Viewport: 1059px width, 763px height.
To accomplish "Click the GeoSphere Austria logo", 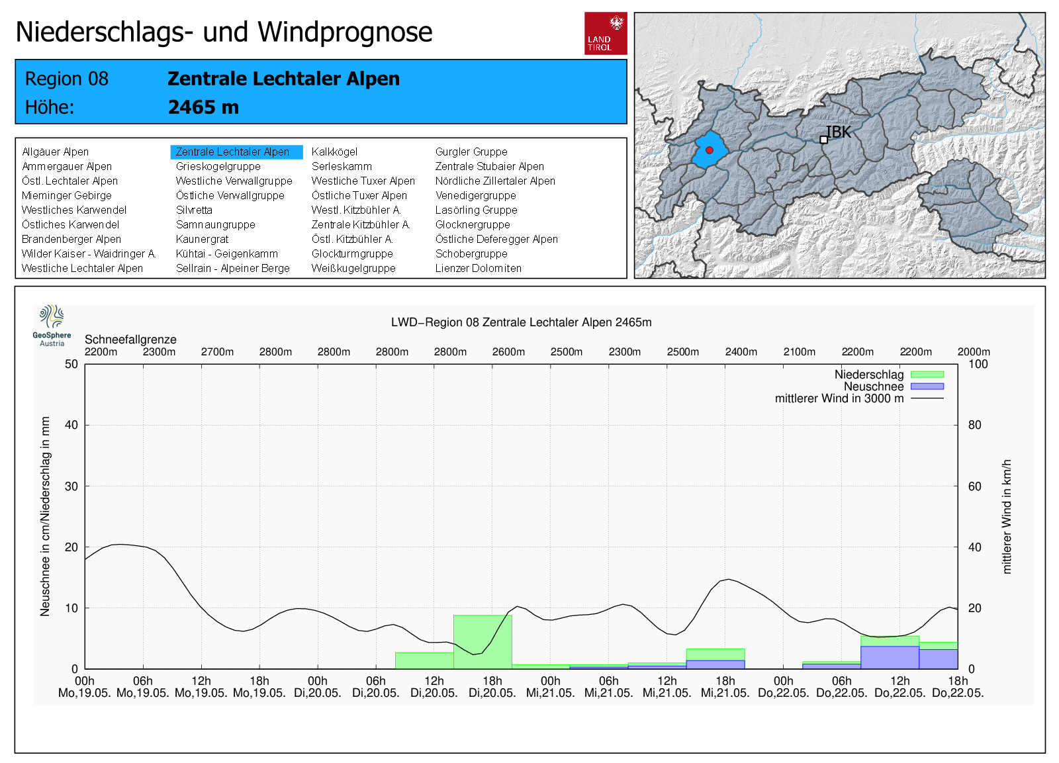I will (52, 325).
